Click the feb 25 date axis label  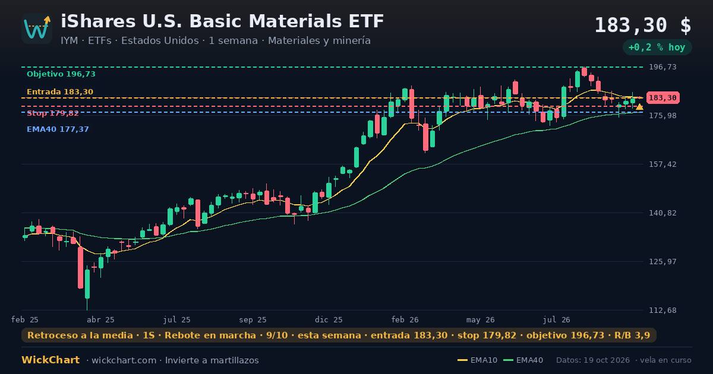25,319
